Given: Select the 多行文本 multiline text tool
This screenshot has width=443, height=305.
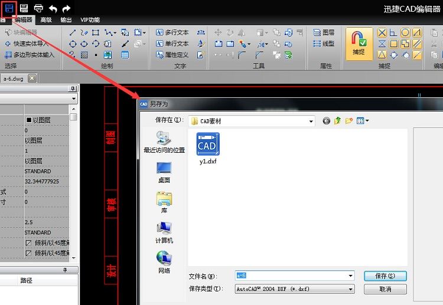Looking at the screenshot, I should coord(172,32).
